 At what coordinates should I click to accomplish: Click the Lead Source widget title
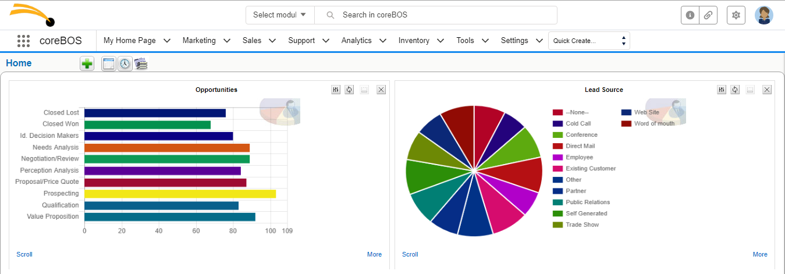coord(604,90)
